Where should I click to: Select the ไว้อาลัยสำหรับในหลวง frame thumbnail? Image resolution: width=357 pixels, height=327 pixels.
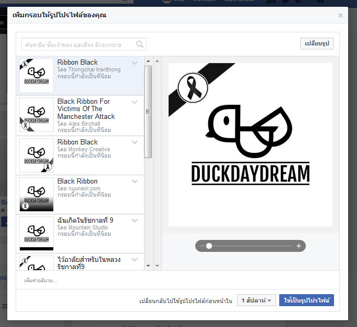37,263
